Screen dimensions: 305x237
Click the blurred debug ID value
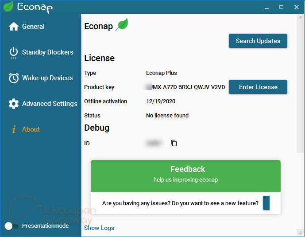154,143
